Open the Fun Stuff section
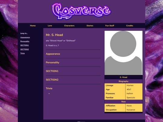Image resolution: width=163 pixels, height=122 pixels. coord(110,26)
